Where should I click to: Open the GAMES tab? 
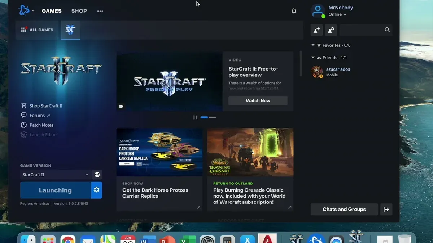52,11
